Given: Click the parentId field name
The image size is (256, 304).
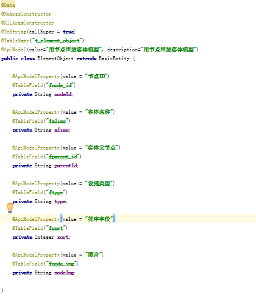Looking at the screenshot, I should (x=66, y=166).
